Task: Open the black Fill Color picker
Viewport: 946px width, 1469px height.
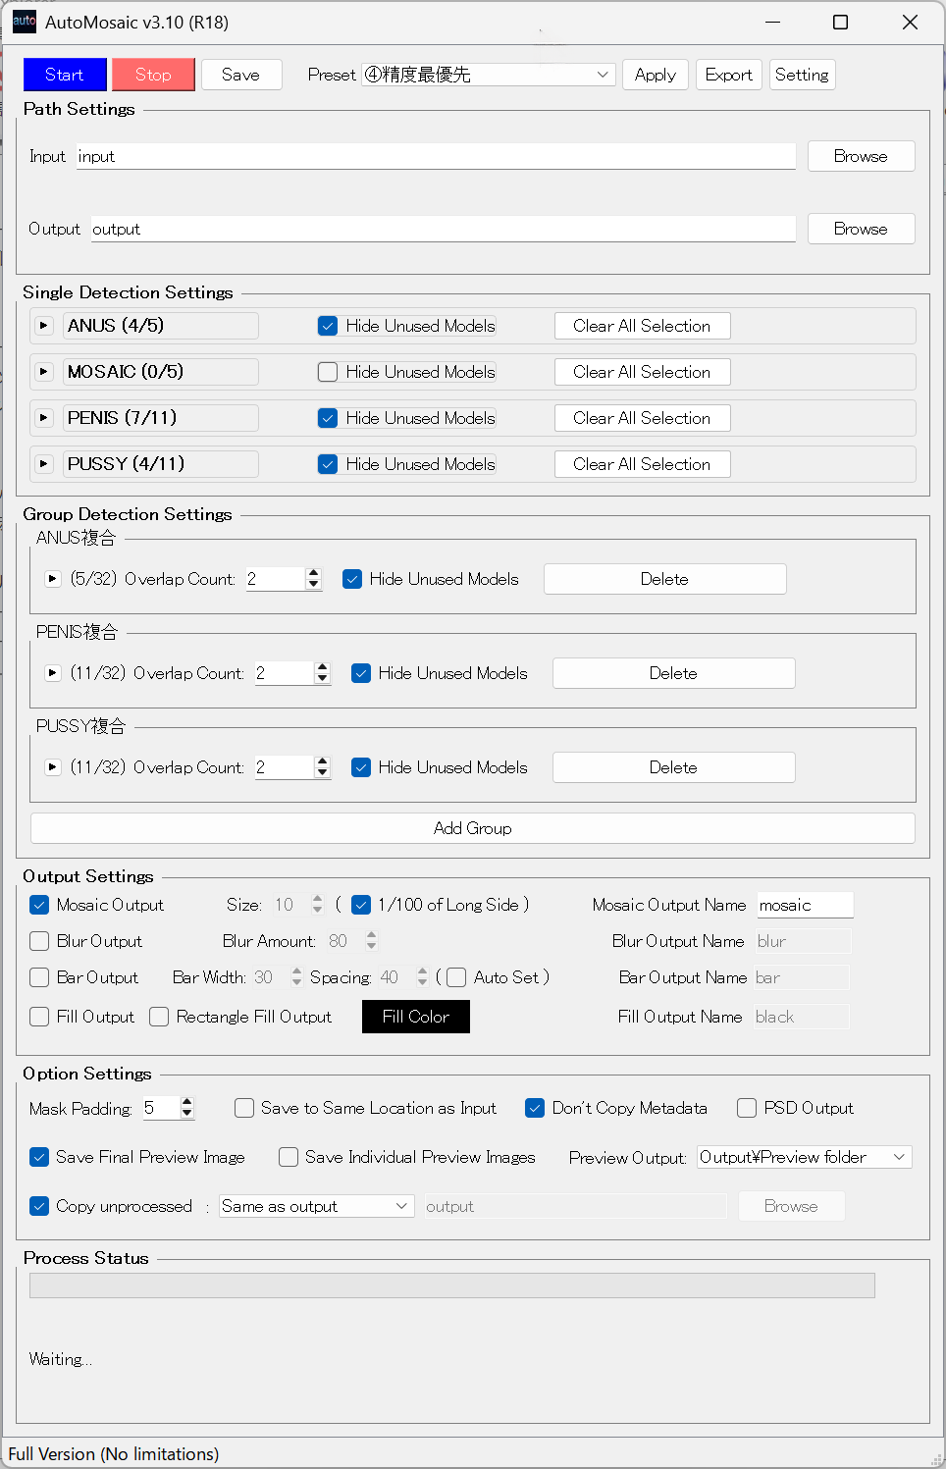Action: 415,1017
